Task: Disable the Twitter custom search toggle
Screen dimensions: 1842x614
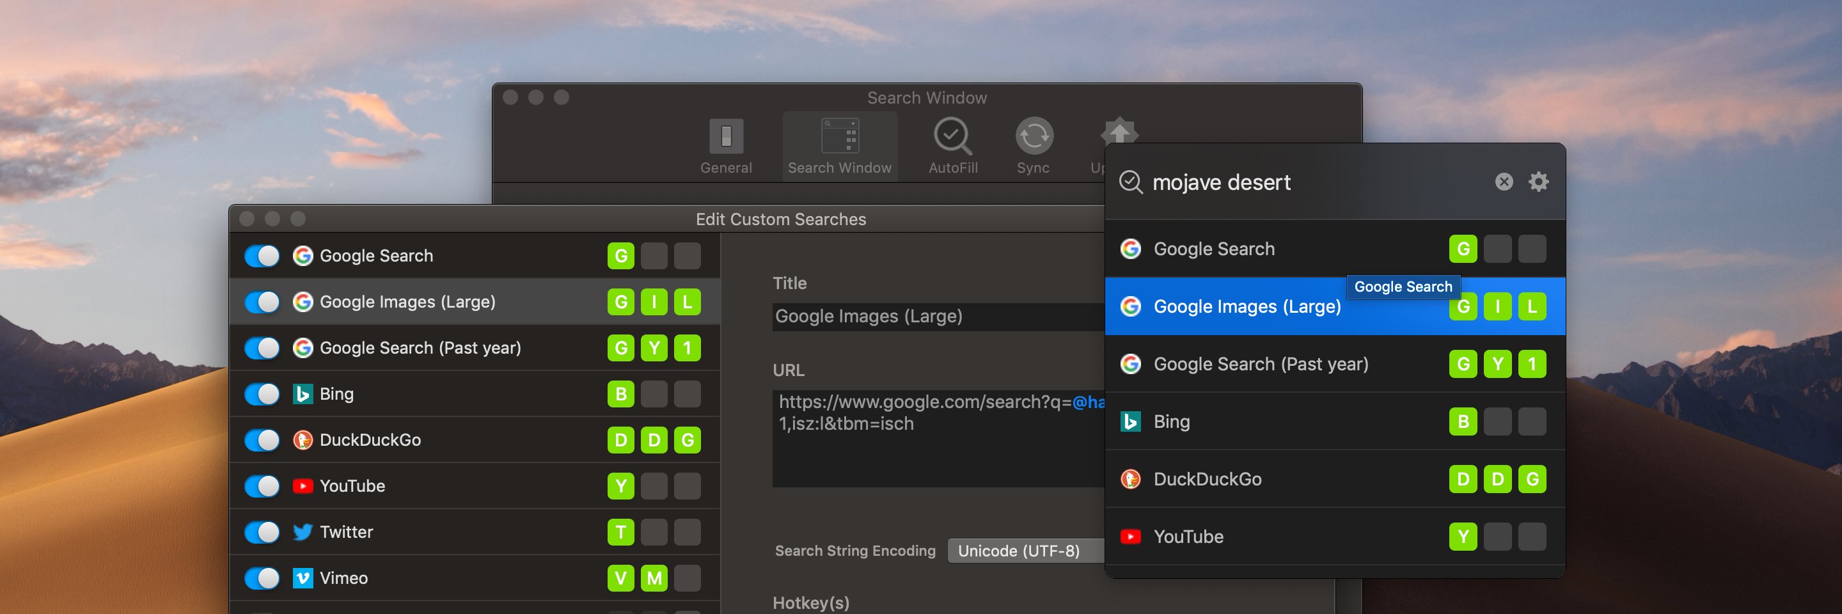Action: 262,531
